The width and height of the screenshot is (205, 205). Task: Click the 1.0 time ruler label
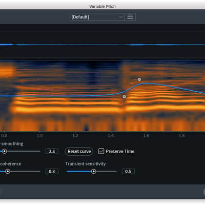[x=40, y=136]
